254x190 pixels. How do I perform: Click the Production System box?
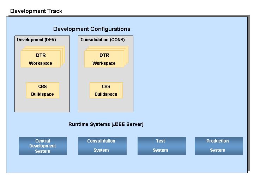[219, 146]
